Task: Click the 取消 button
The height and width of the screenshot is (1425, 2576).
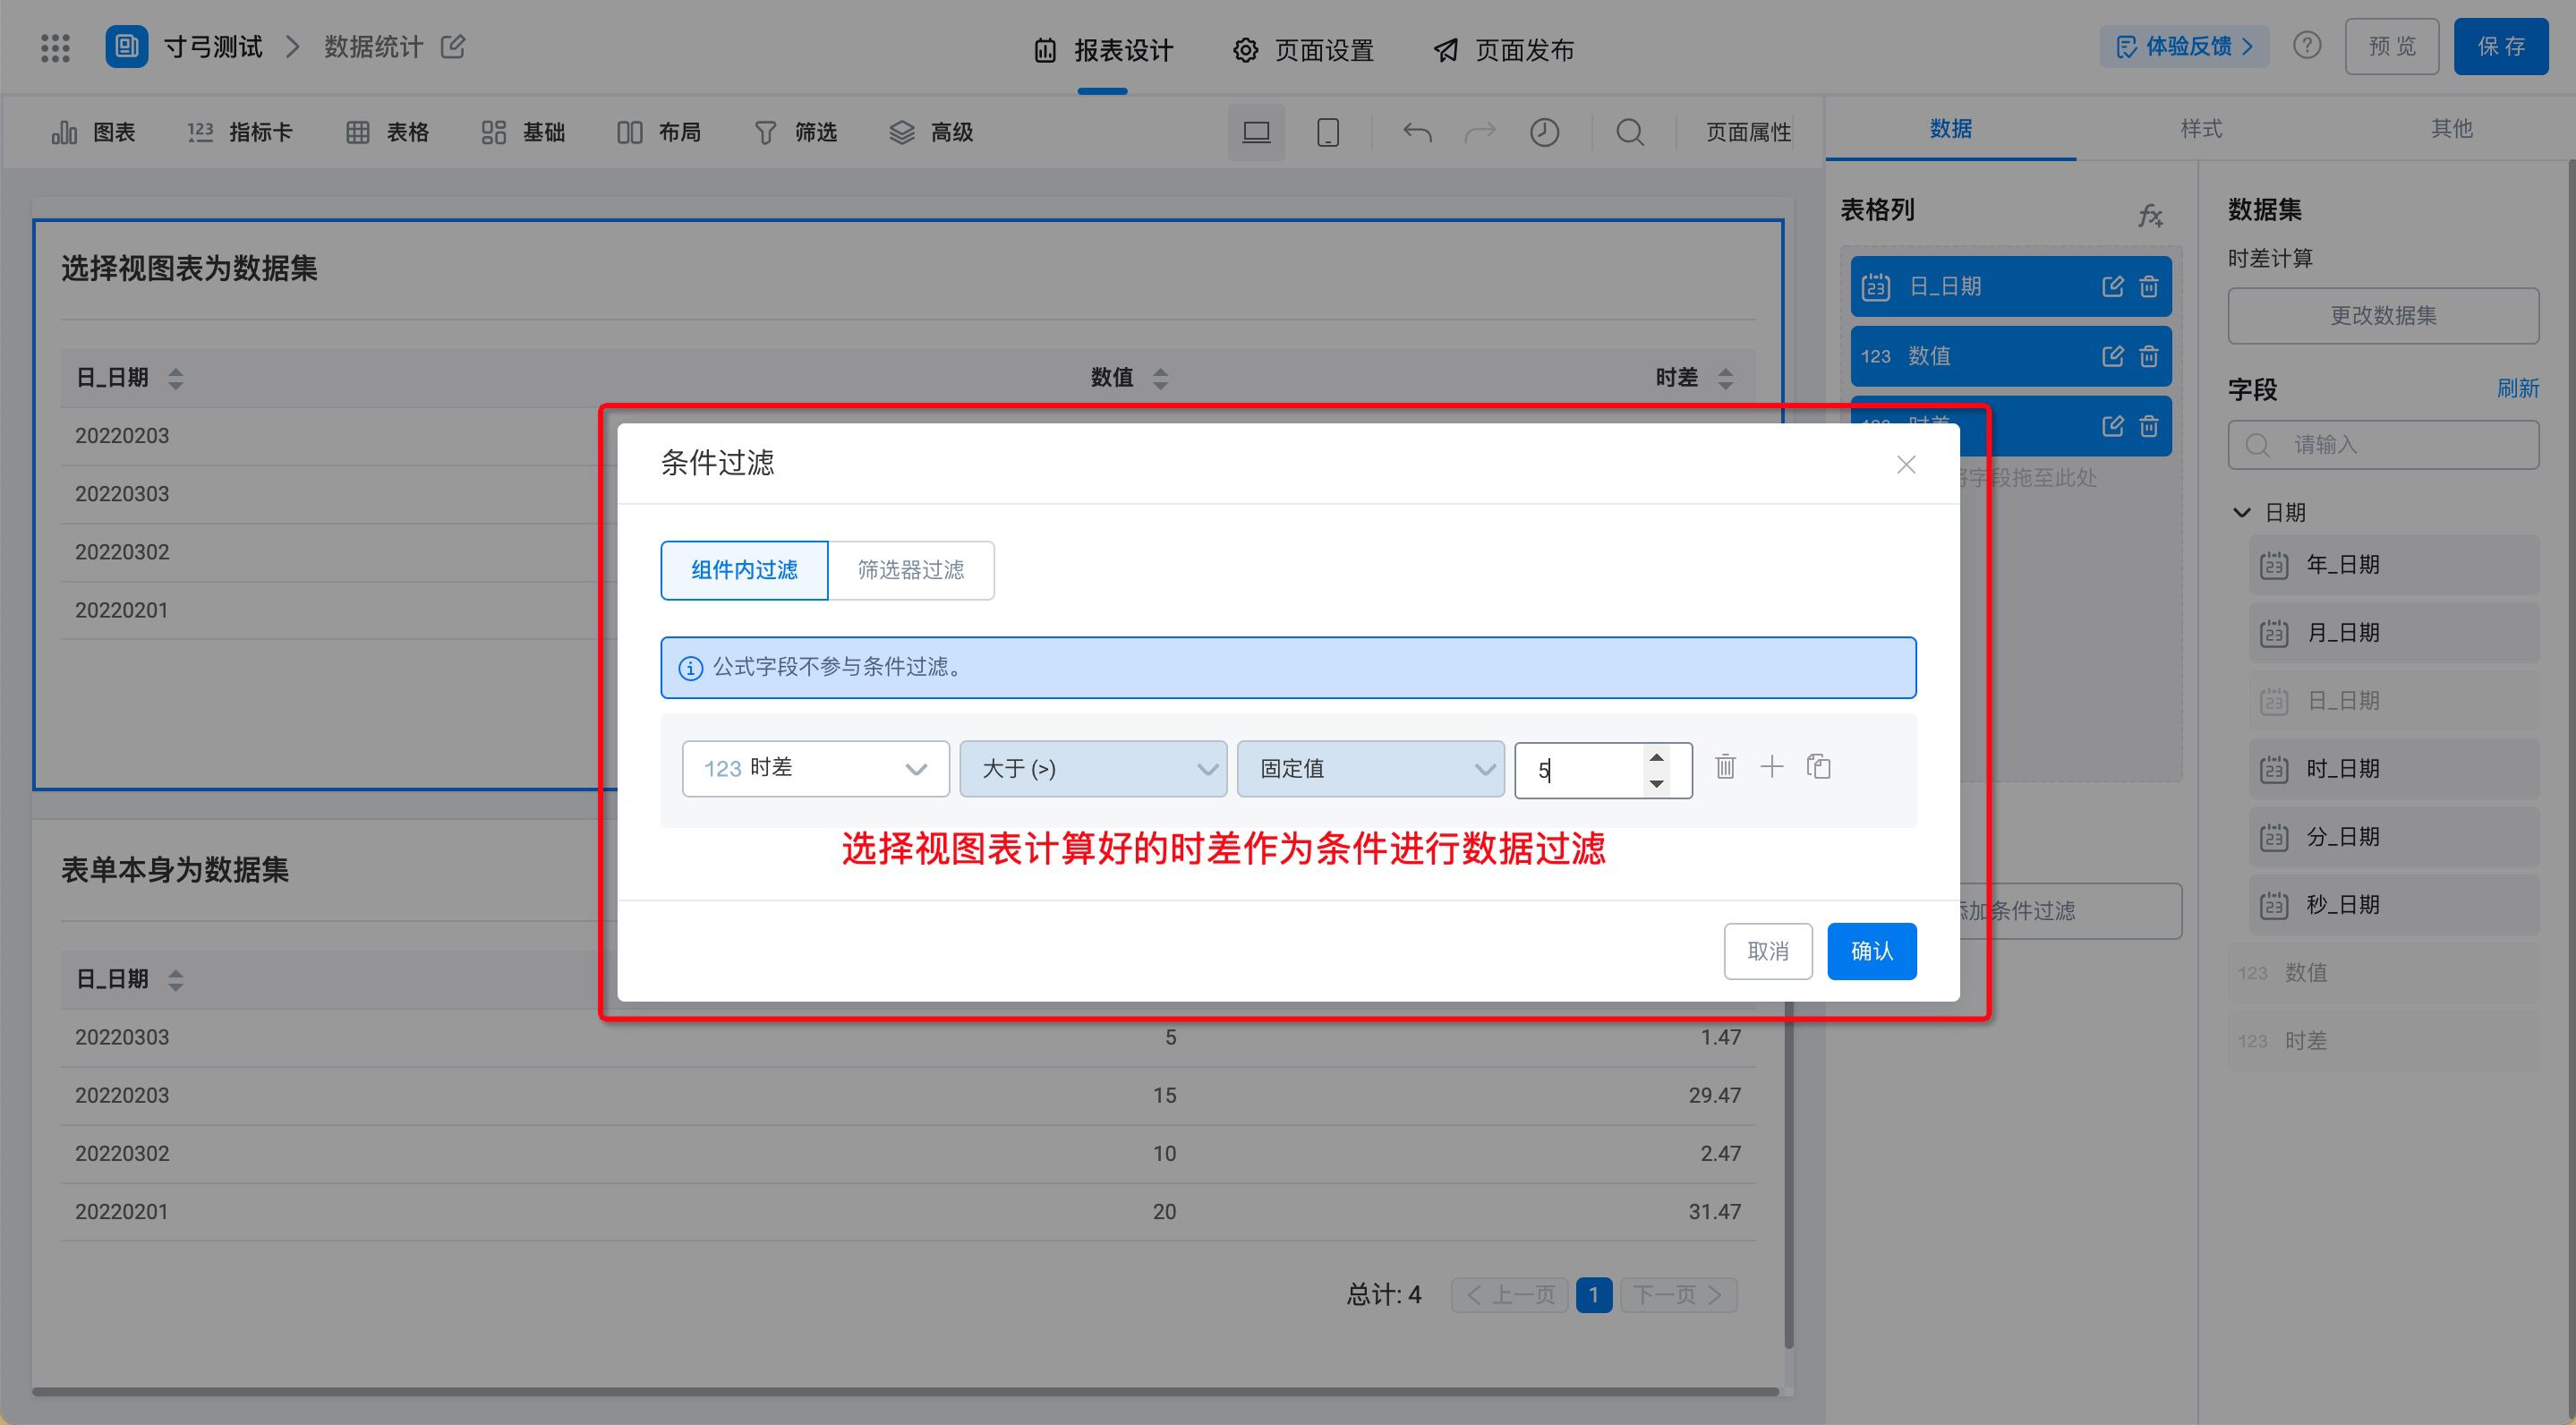Action: (1767, 951)
